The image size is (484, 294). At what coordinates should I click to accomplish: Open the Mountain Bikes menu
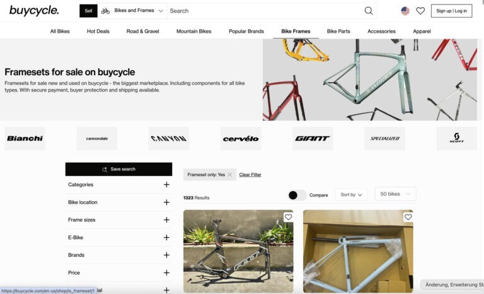(x=194, y=31)
